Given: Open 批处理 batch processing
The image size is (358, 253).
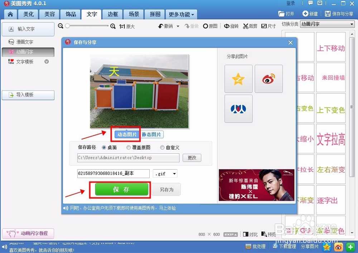Looking at the screenshot, I should click(x=256, y=247).
